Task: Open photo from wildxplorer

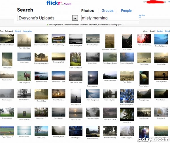Action: pos(110,75)
